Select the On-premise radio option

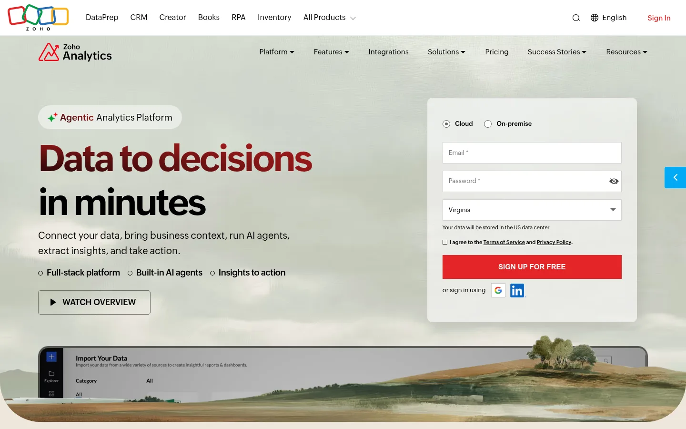tap(488, 124)
